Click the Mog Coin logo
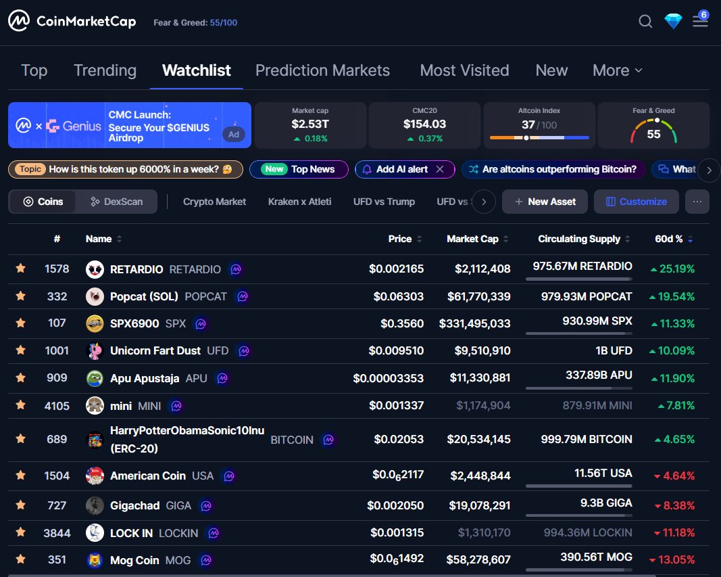The width and height of the screenshot is (721, 577). [x=95, y=560]
